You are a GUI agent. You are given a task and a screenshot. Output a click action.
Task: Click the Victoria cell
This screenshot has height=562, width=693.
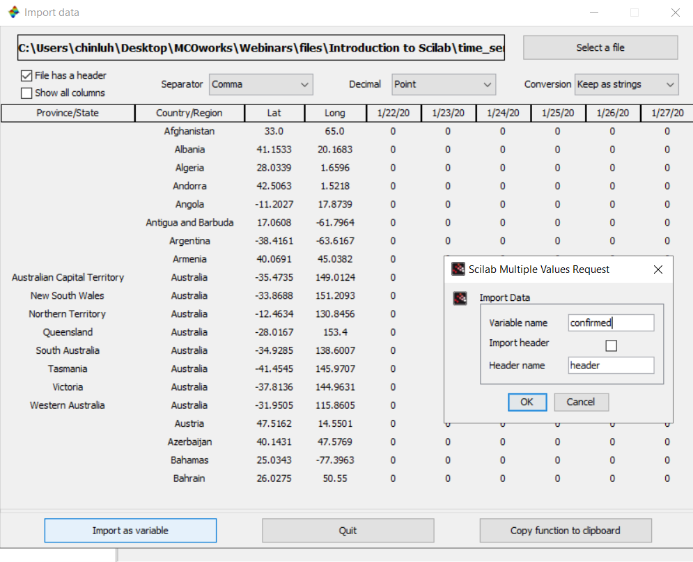(68, 387)
